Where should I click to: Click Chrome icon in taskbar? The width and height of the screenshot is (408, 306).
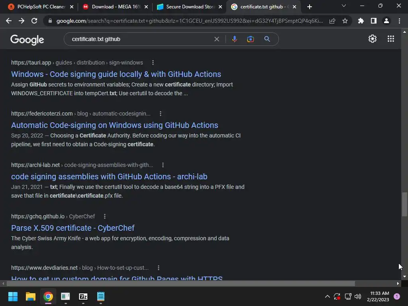[48, 296]
